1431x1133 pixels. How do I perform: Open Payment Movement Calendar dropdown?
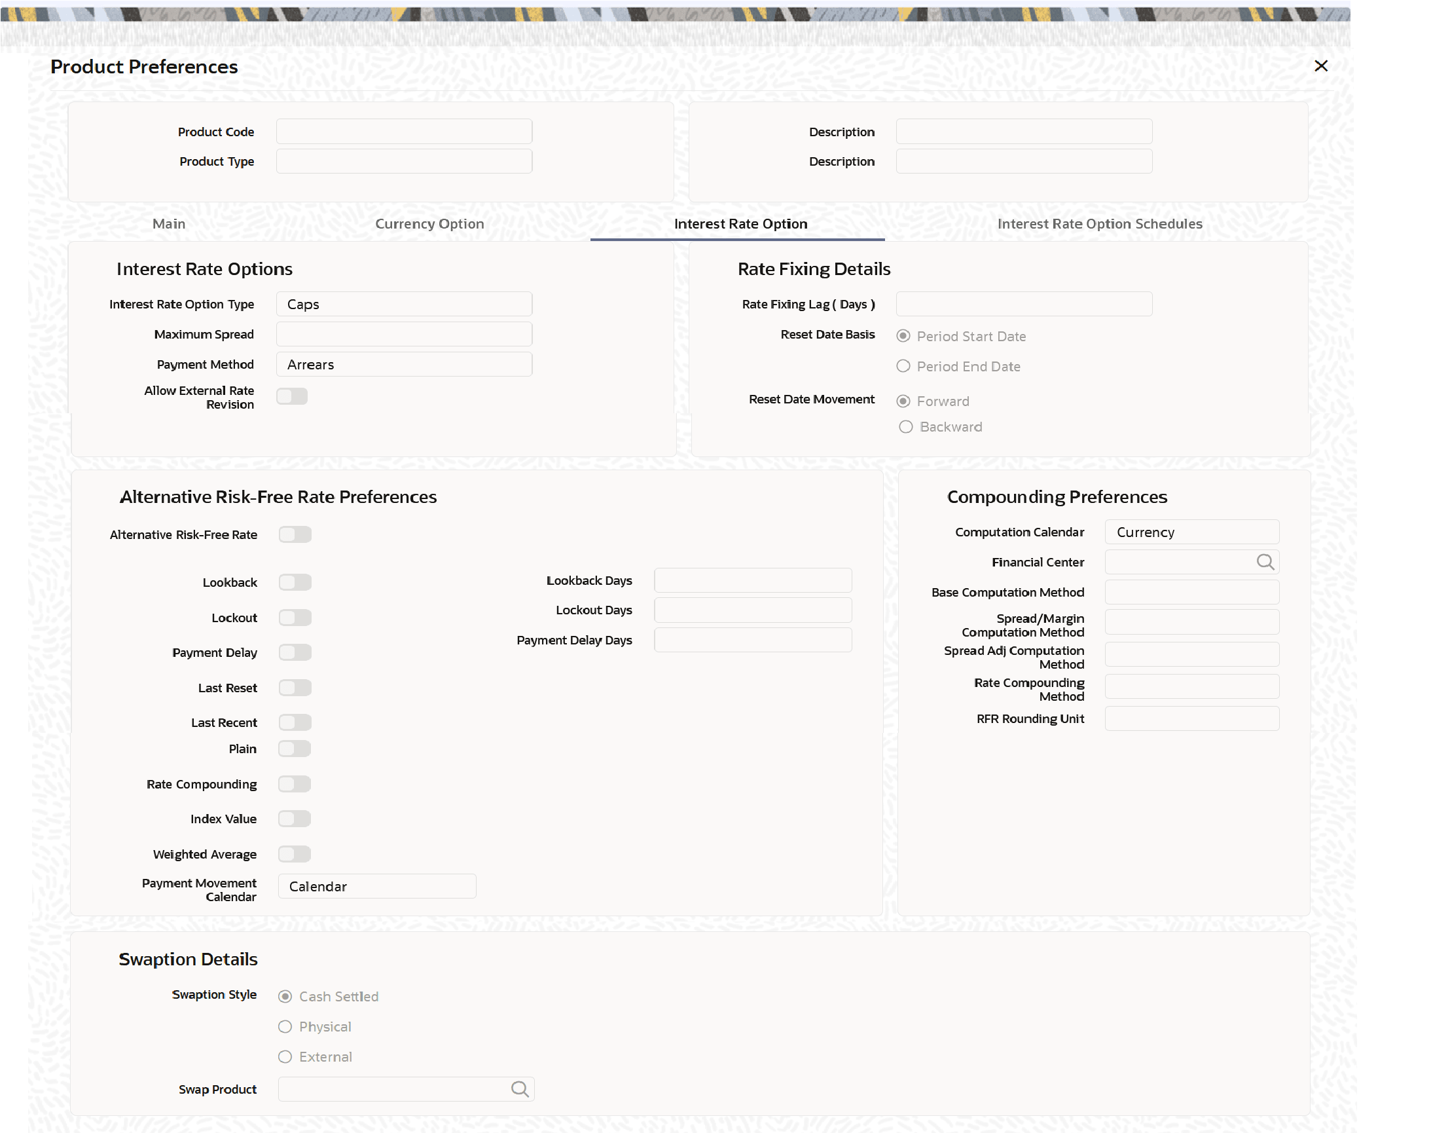[376, 887]
